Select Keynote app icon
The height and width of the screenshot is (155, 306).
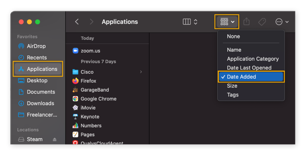75,117
